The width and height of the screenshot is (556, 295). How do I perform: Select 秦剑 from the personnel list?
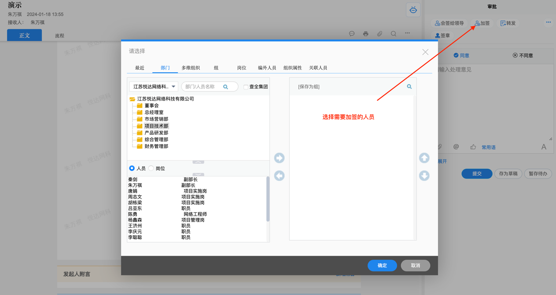tap(133, 179)
